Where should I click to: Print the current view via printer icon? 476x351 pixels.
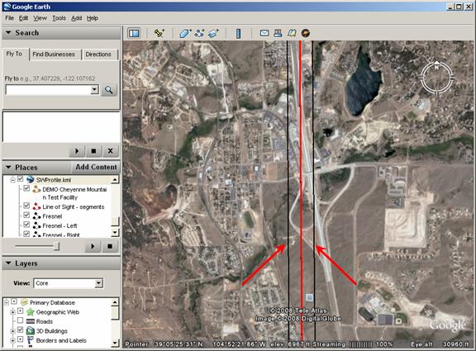click(x=278, y=33)
